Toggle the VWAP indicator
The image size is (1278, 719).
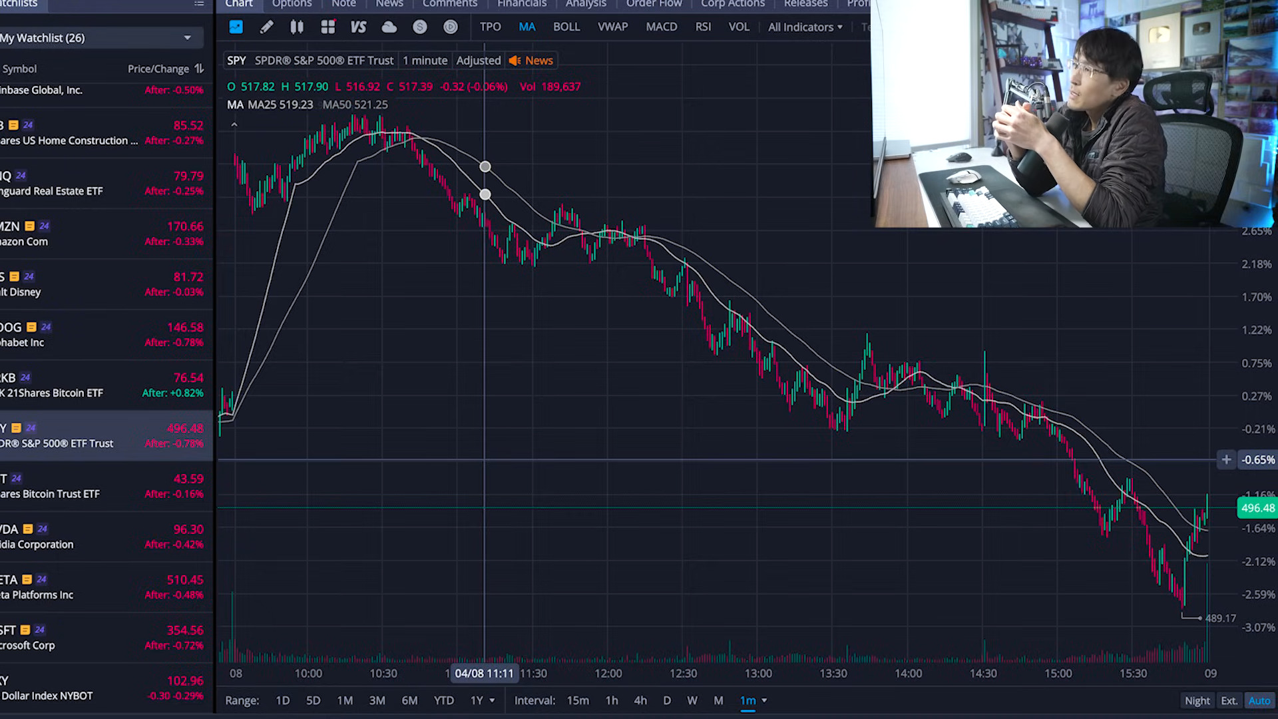pyautogui.click(x=612, y=27)
